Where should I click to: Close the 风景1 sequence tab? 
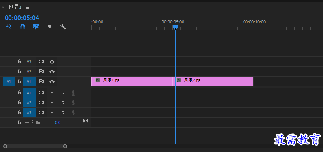click(x=3, y=8)
